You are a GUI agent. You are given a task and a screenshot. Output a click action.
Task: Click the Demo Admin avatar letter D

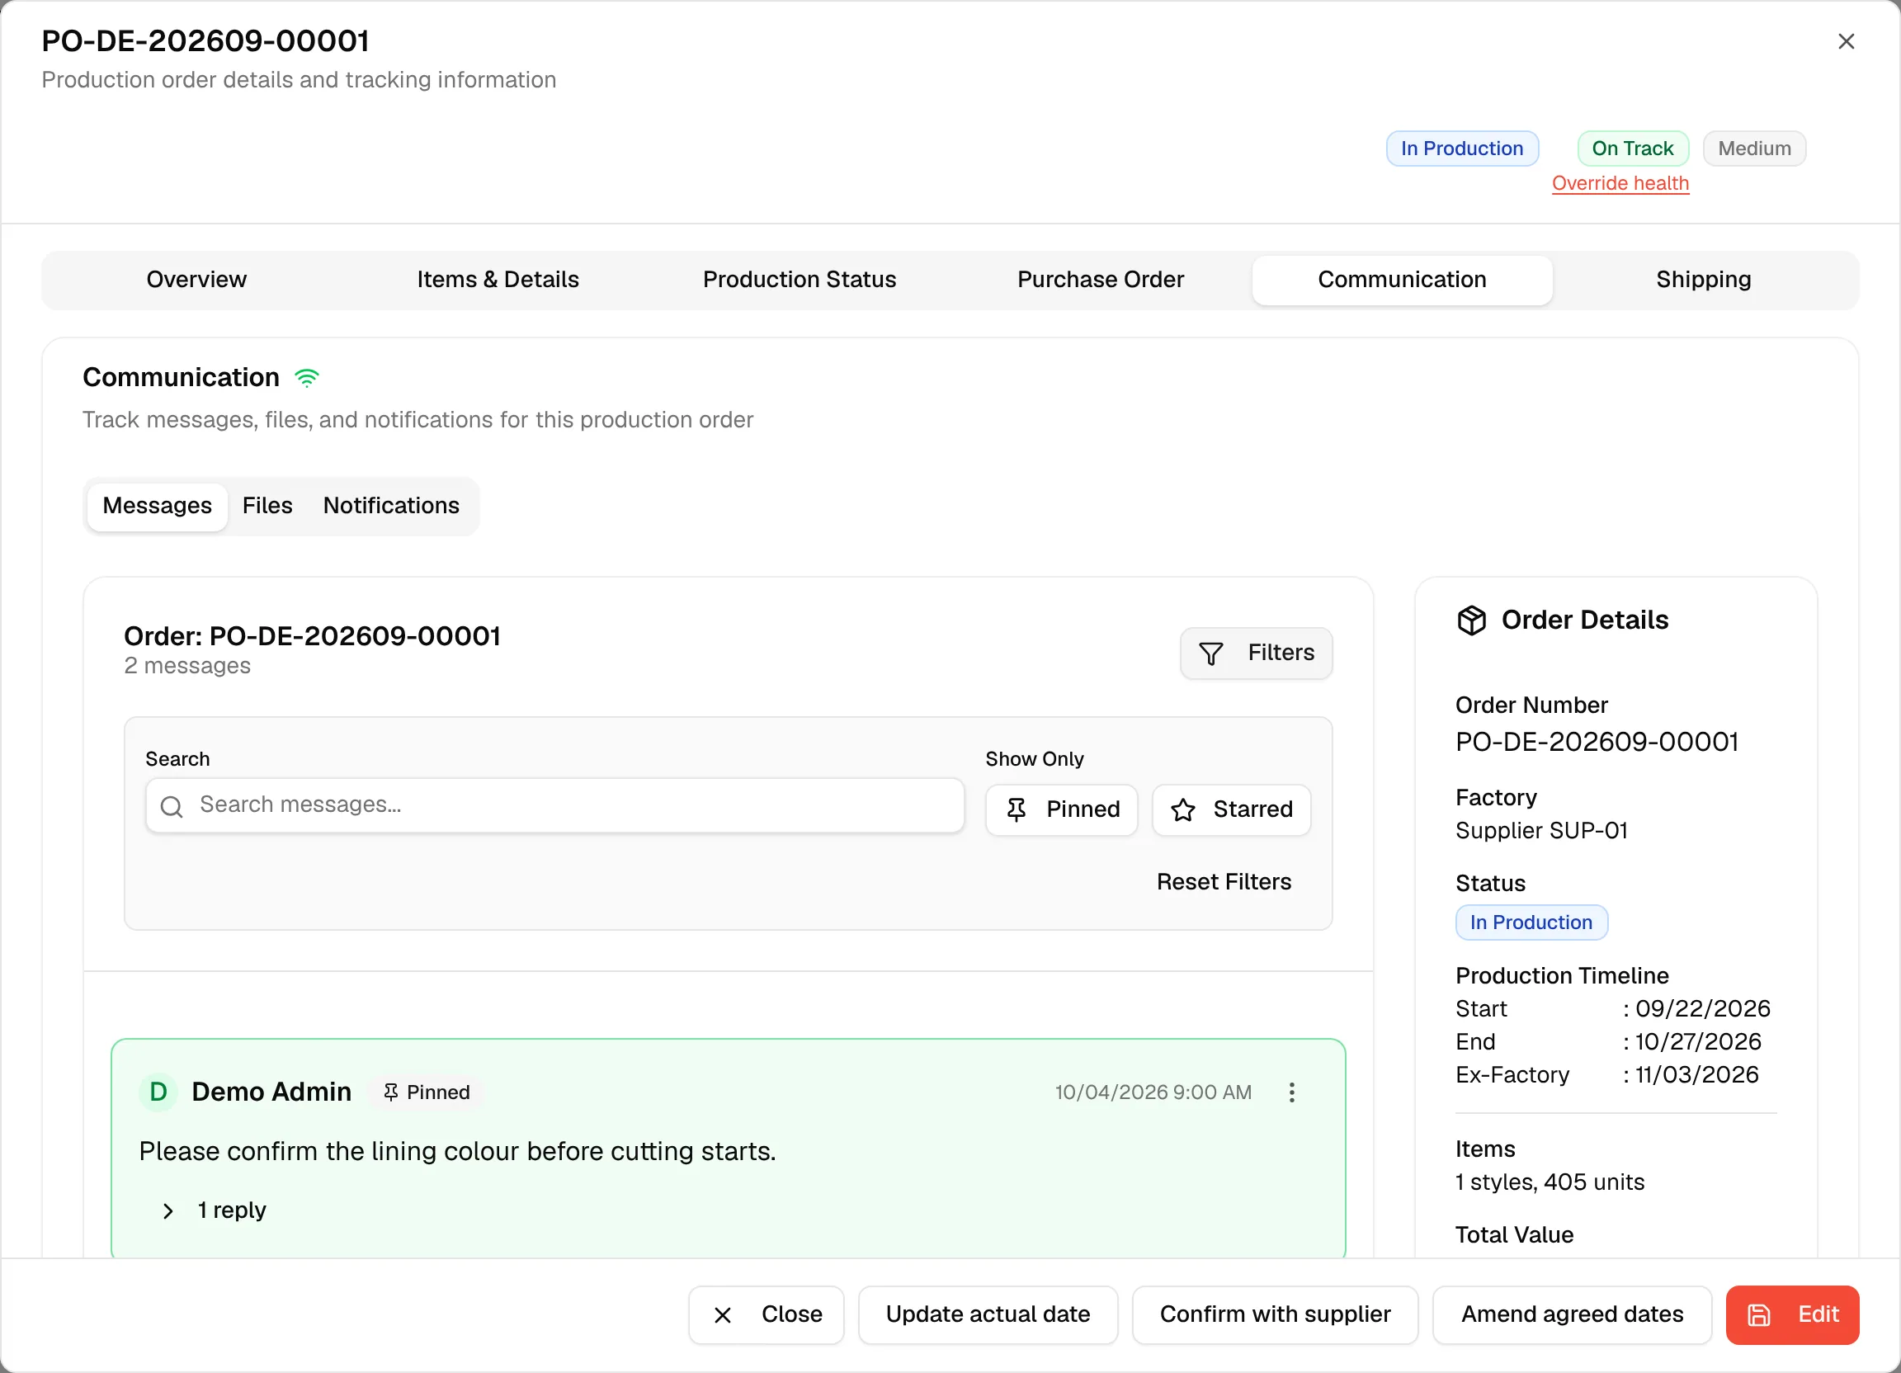click(x=158, y=1092)
